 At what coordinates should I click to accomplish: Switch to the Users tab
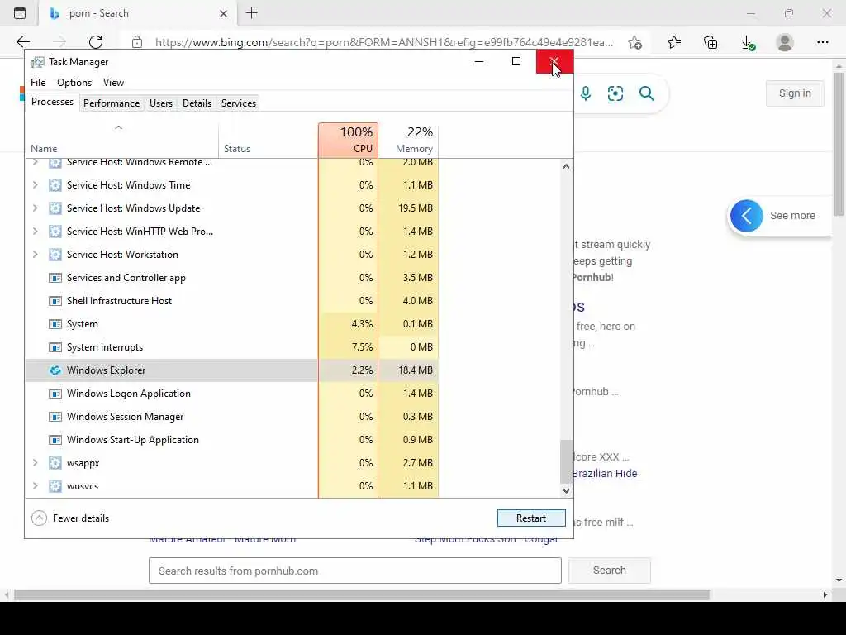click(x=161, y=103)
